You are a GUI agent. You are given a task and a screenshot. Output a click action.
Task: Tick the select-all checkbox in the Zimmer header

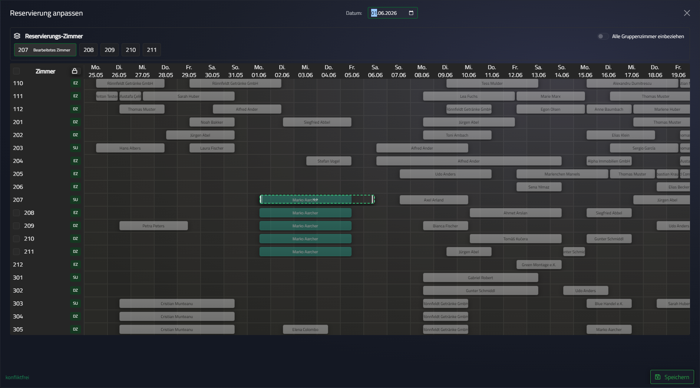(x=16, y=71)
